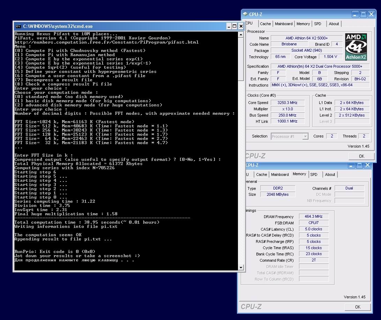The height and width of the screenshot is (320, 381).
Task: Click the AMD Athlon X2 logo image
Action: pos(356,47)
